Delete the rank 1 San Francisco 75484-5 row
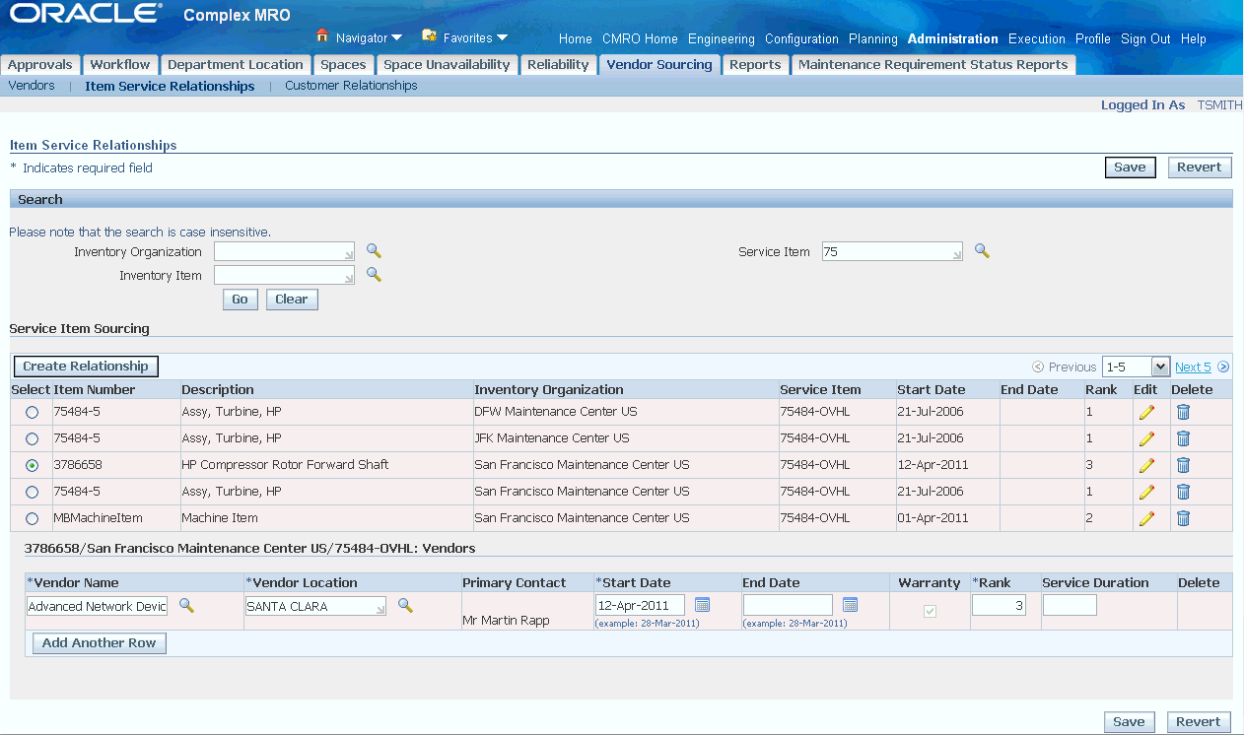This screenshot has height=735, width=1244. pyautogui.click(x=1183, y=492)
